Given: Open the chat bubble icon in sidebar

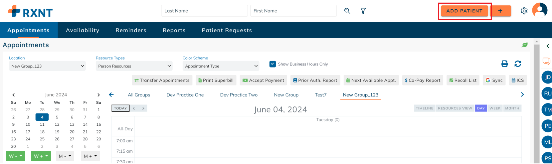Looking at the screenshot, I should pos(546,61).
